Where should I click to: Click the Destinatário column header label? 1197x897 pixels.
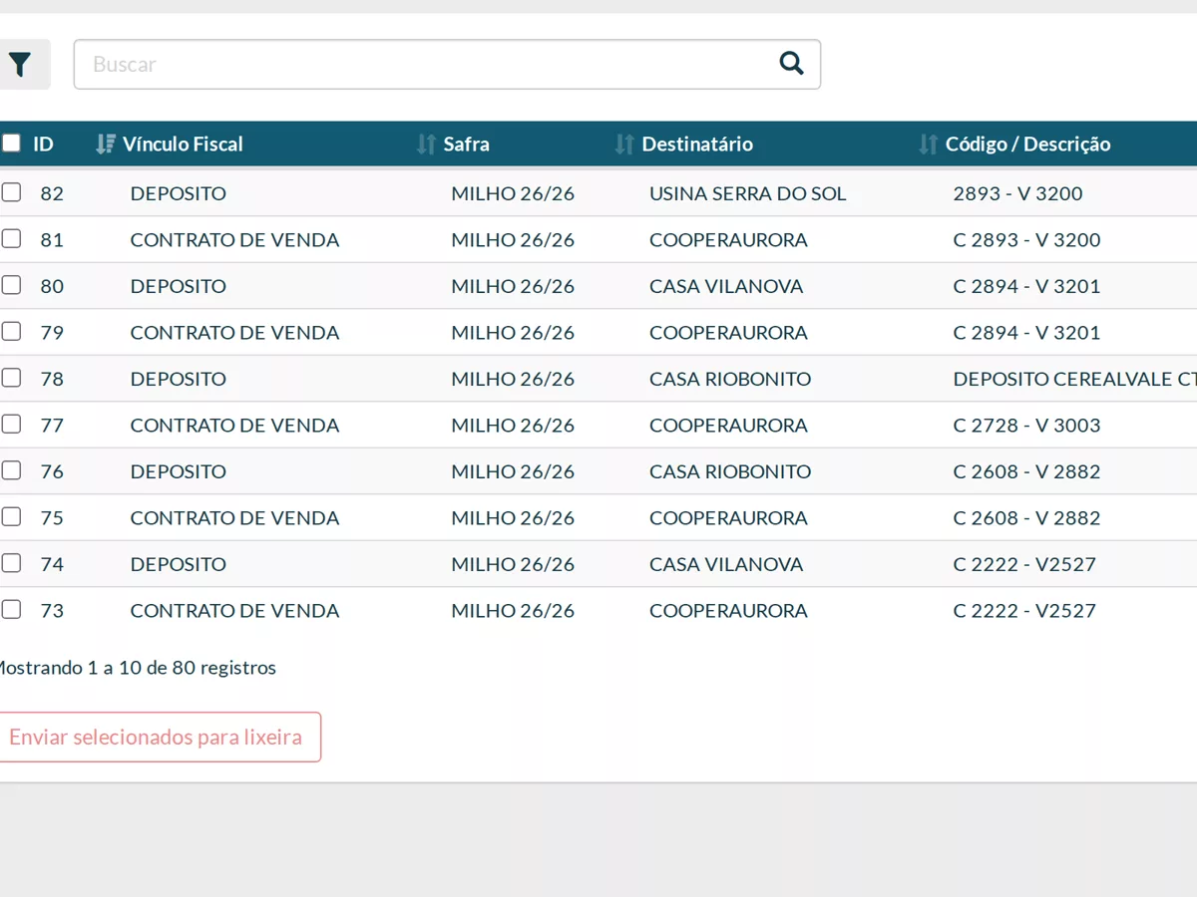coord(697,145)
